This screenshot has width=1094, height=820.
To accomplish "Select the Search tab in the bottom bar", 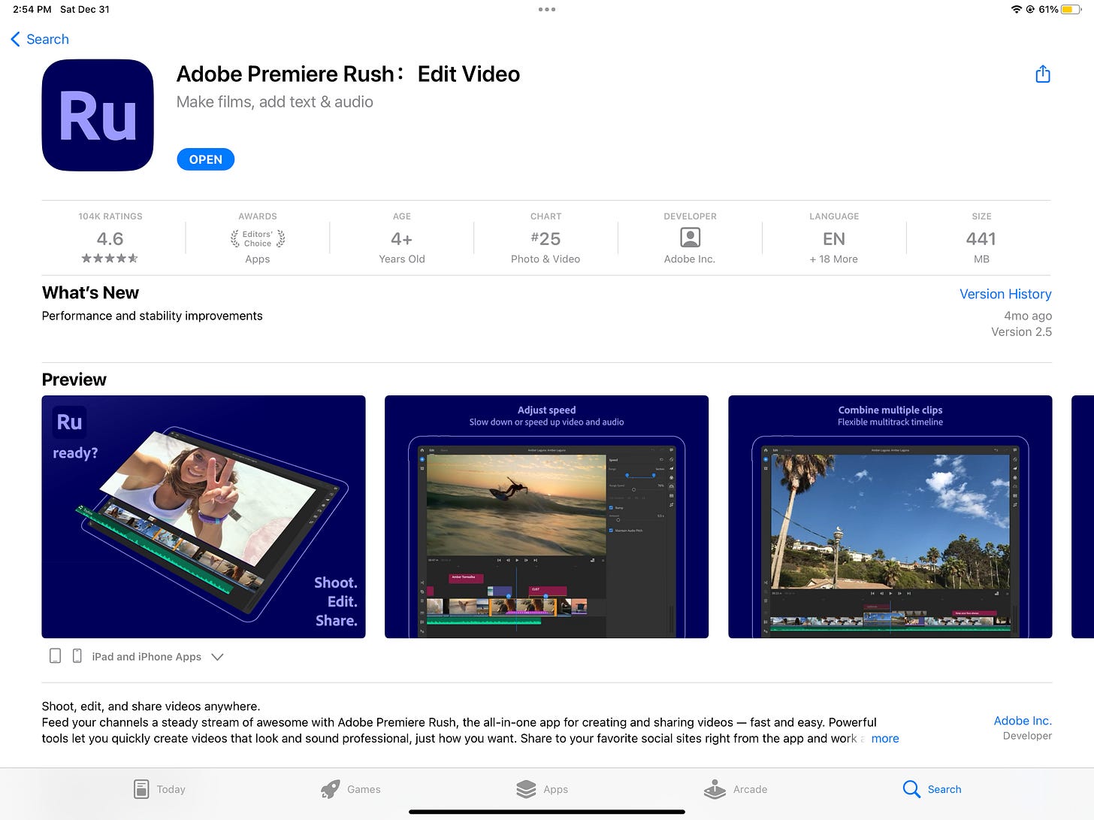I will [x=932, y=789].
